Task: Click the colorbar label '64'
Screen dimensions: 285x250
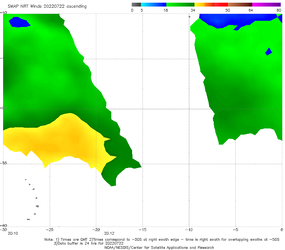Action: click(x=251, y=10)
